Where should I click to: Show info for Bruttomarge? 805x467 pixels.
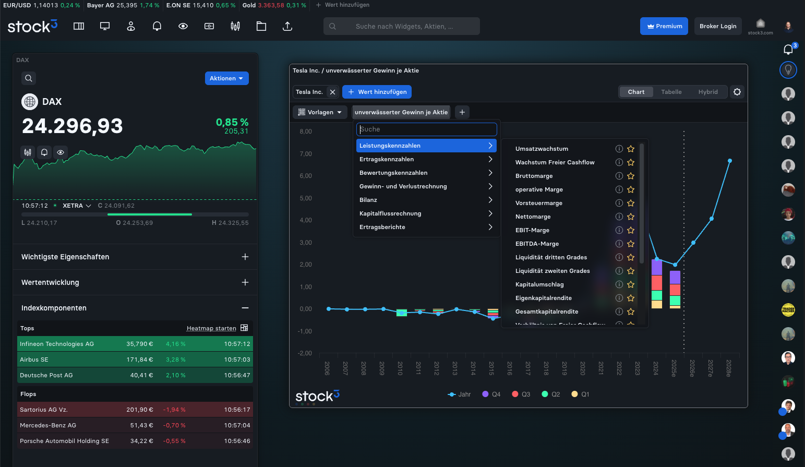619,176
